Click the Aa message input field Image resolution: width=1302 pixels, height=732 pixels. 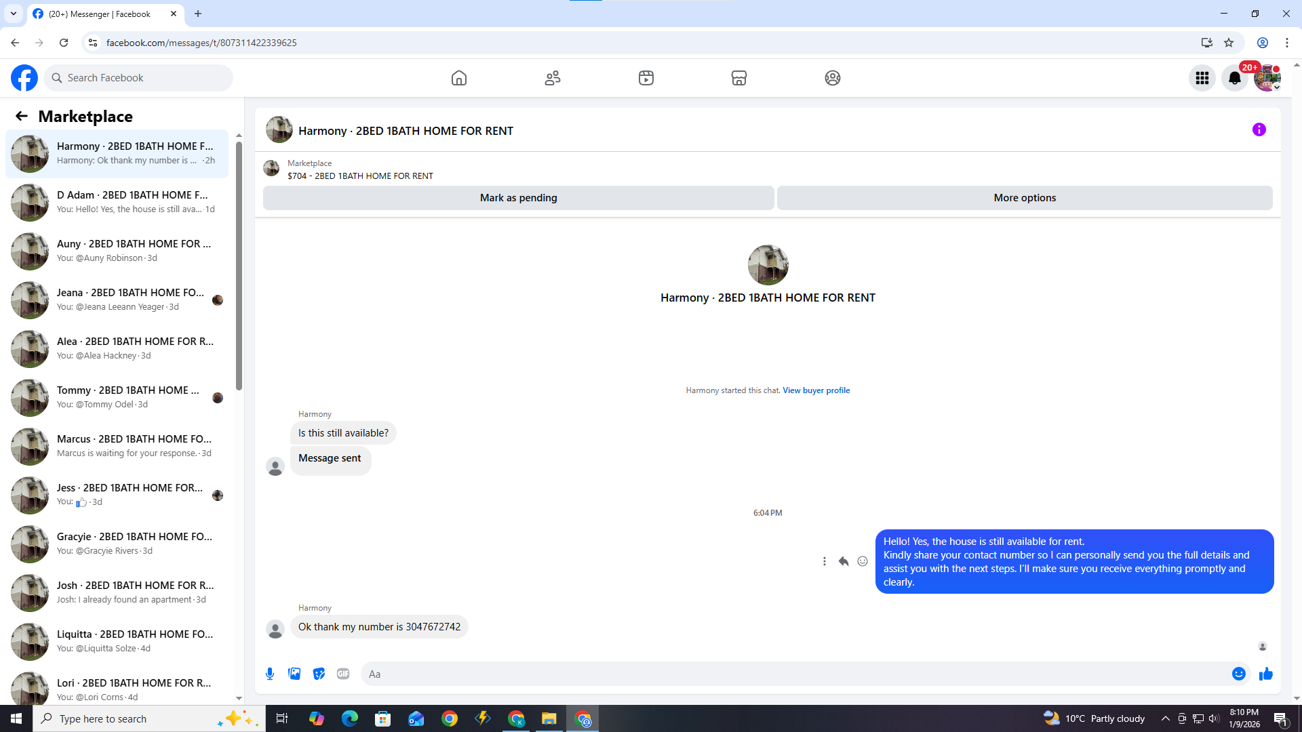pos(793,674)
